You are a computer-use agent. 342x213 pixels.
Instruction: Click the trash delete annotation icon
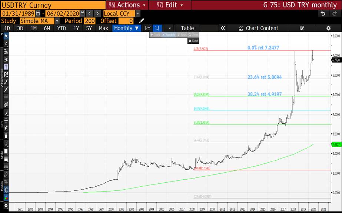tap(6, 136)
